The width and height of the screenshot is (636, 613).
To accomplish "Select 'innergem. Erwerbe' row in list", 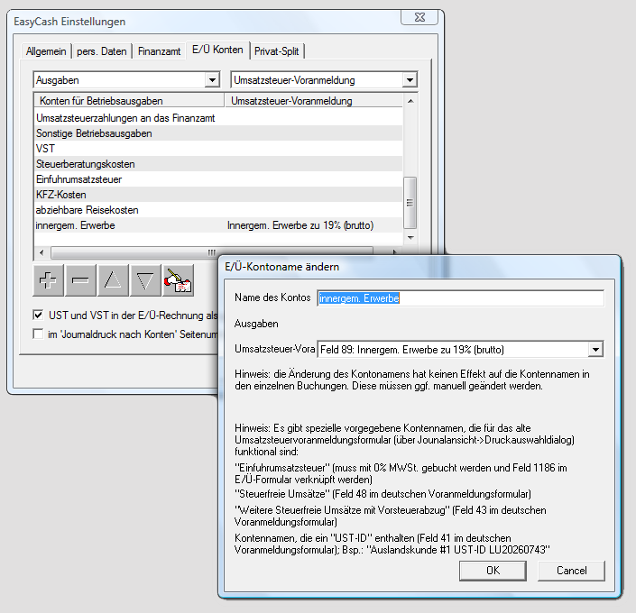I will tap(218, 225).
